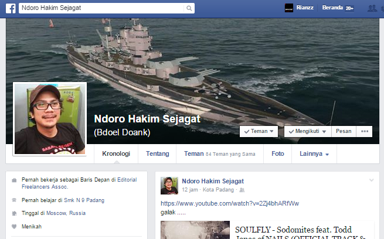This screenshot has width=384, height=239.
Task: Click the house icon beside Tinggal di
Action: tap(14, 213)
